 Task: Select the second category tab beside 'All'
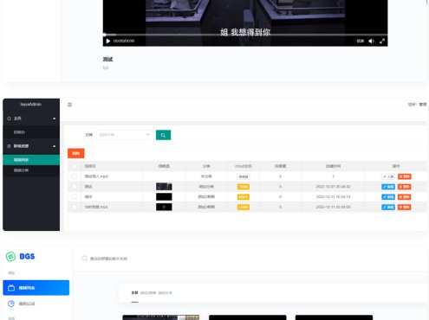click(x=148, y=292)
